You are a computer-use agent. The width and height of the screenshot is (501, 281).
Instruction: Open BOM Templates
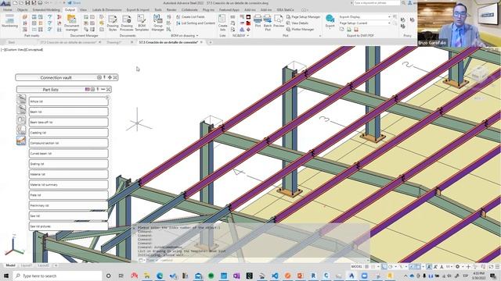click(142, 23)
